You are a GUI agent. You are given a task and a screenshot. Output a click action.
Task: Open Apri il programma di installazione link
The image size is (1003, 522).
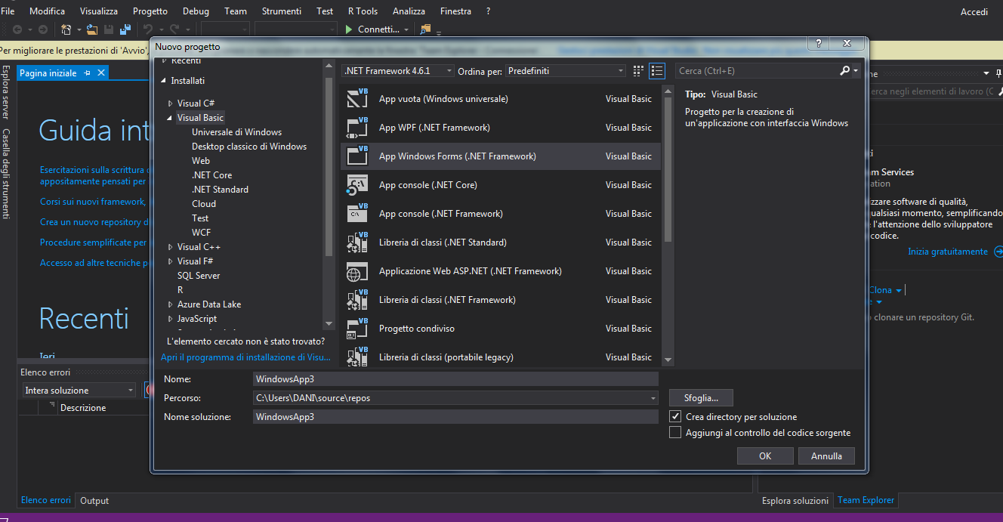245,357
